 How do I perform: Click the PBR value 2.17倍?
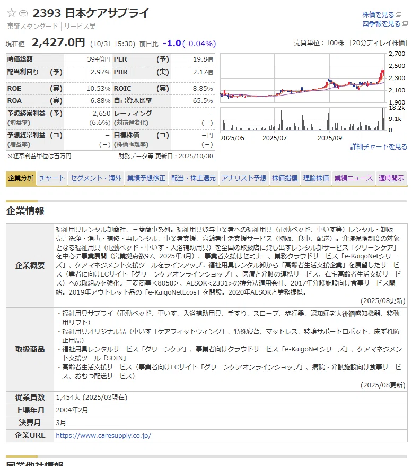pos(203,72)
